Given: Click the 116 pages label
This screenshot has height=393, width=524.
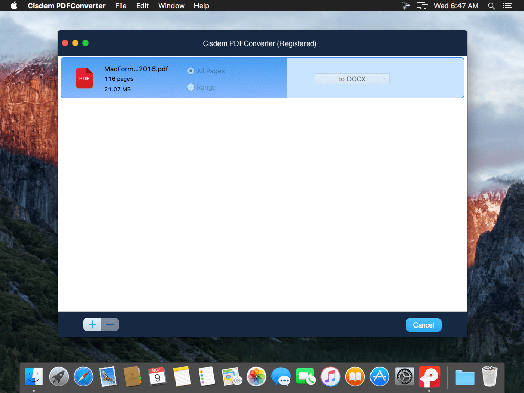Looking at the screenshot, I should click(x=119, y=79).
